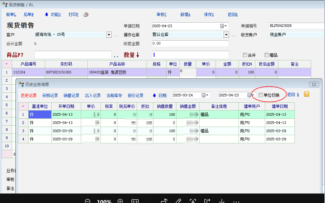Click the blue arrow before 日期
Viewport: 325px width, 203px height.
click(154, 95)
